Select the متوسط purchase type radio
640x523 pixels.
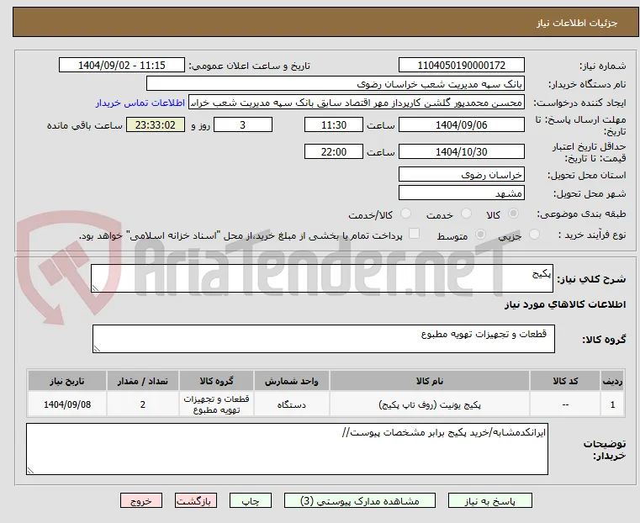[481, 235]
